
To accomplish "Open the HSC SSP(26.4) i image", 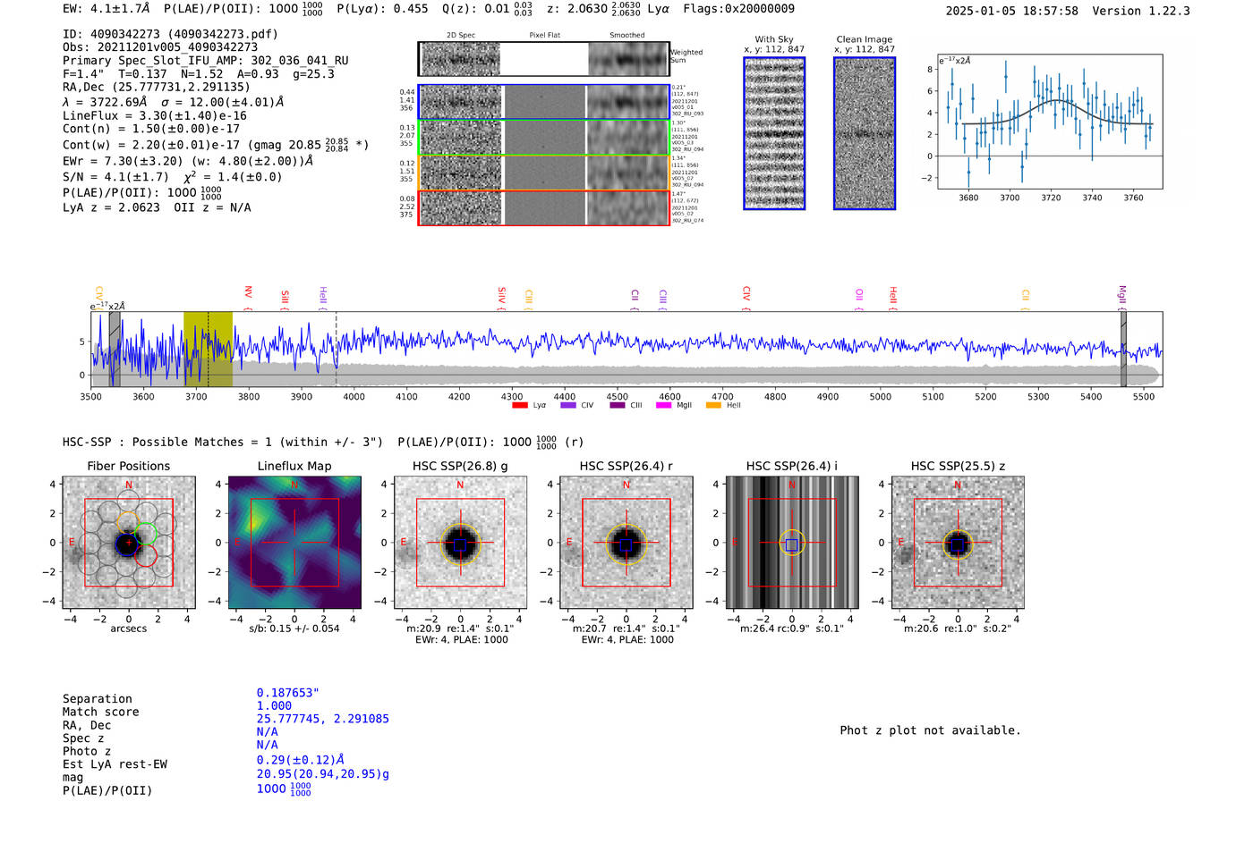I will pos(791,543).
